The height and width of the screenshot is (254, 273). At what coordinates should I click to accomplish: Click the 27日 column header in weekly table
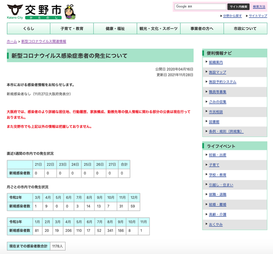(x=112, y=164)
